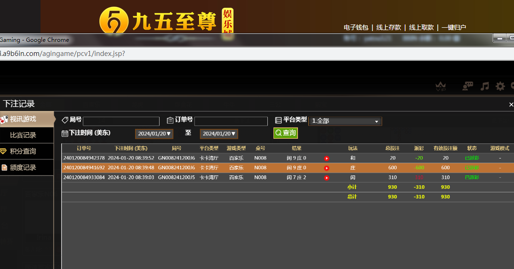Screen dimensions: 514x269
Task: Play video replay for the 闲 bet row
Action: point(327,178)
